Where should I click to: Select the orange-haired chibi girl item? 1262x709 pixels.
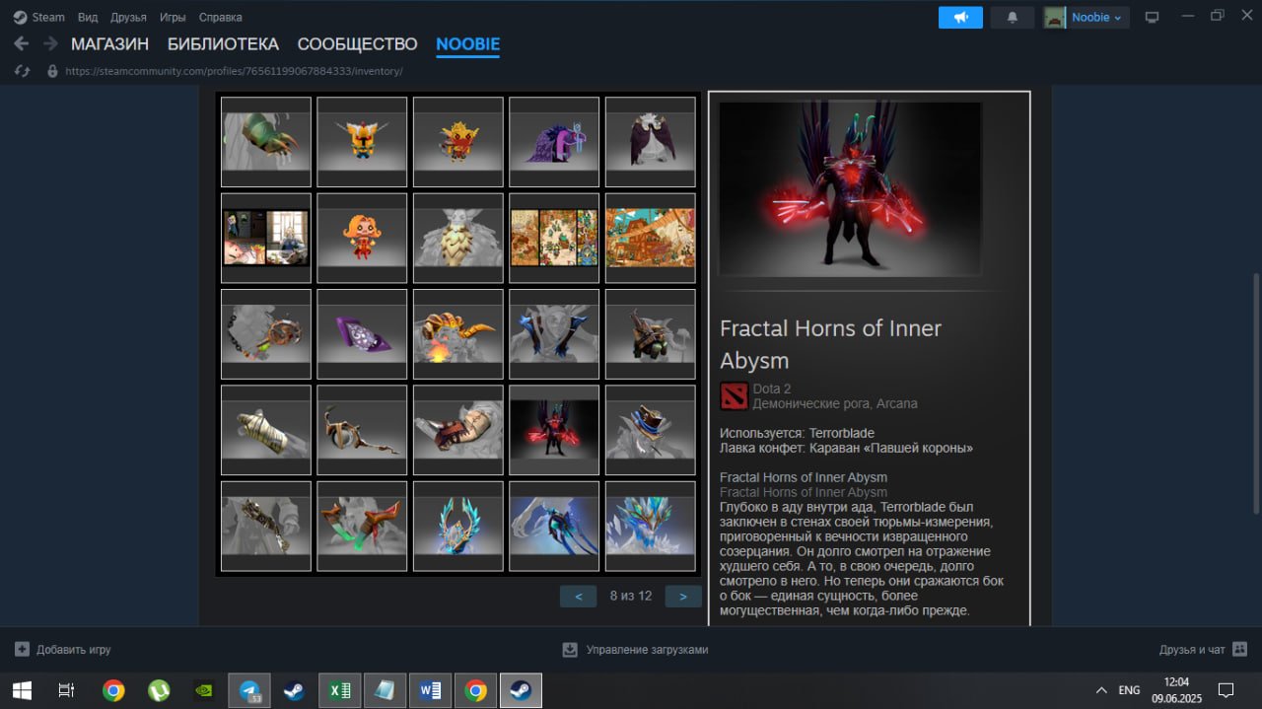(362, 238)
